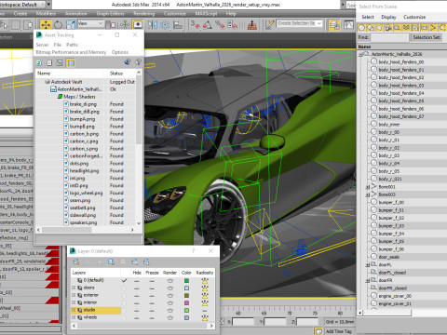Open the MAXScript menu
This screenshot has height=335, width=447.
[207, 14]
